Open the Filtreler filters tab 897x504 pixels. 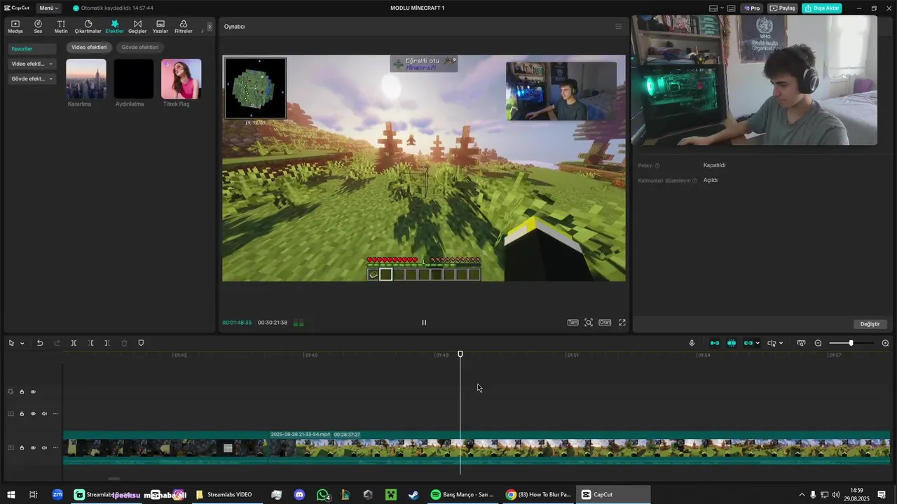184,27
